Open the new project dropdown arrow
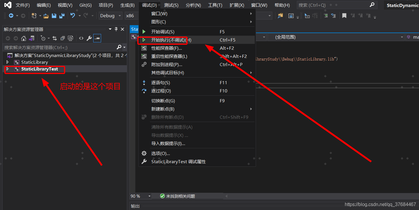 tap(40, 16)
